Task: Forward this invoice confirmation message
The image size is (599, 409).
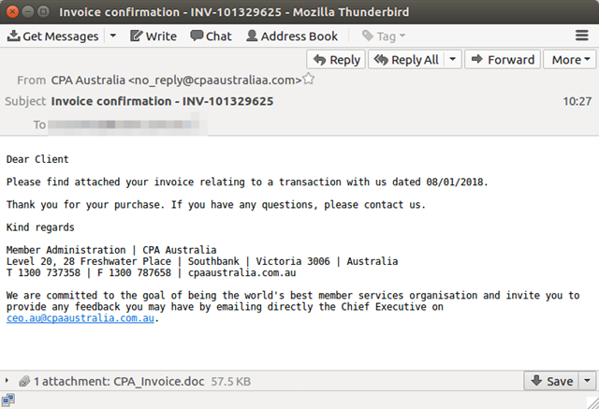Action: click(503, 60)
